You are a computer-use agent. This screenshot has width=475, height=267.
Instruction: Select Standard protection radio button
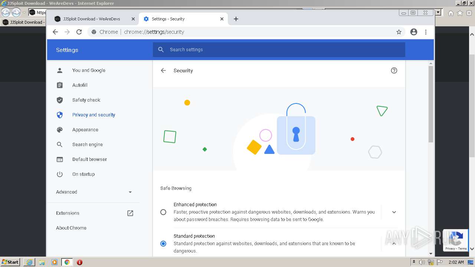(x=163, y=244)
